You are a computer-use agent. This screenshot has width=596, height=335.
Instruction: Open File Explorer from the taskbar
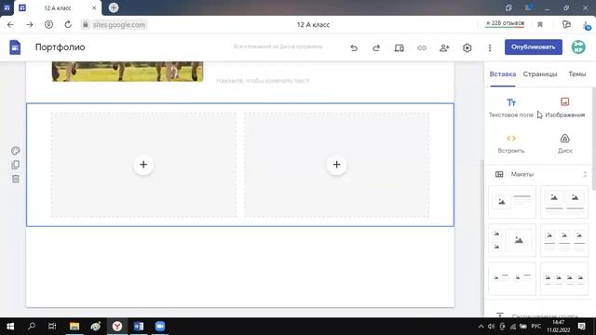click(x=74, y=327)
